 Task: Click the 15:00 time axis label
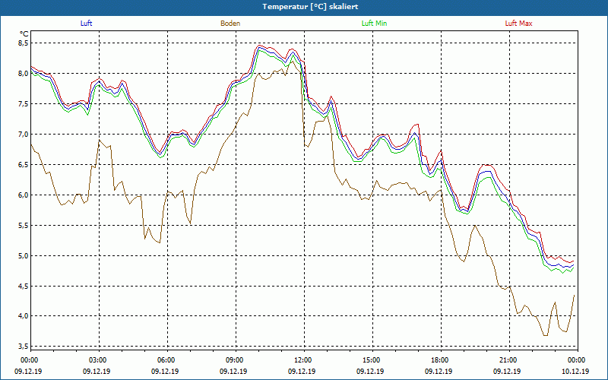[372, 360]
